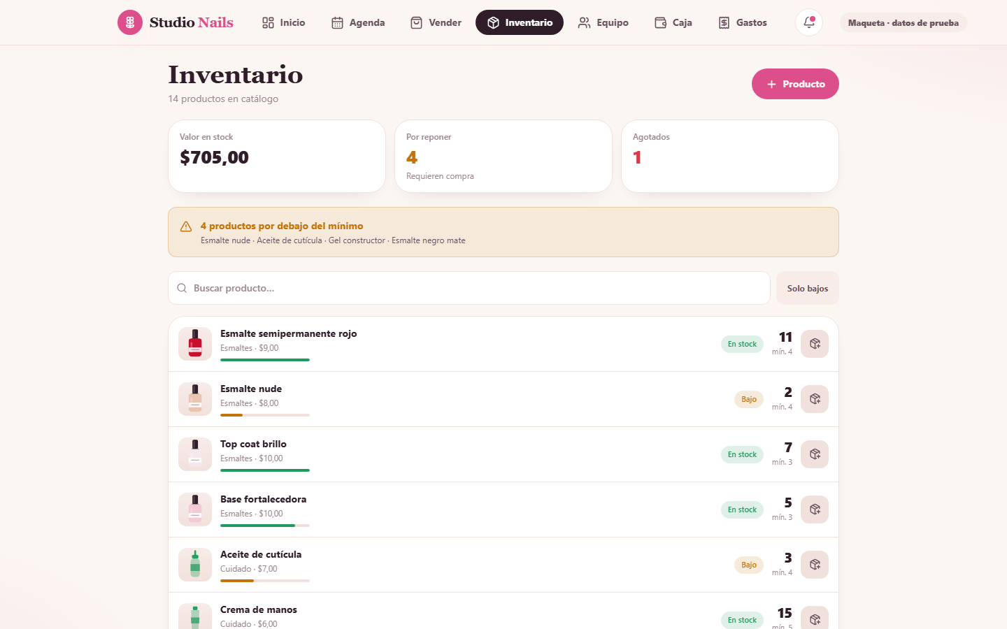
Task: Click the warning triangle in low-stock alert
Action: pyautogui.click(x=186, y=226)
